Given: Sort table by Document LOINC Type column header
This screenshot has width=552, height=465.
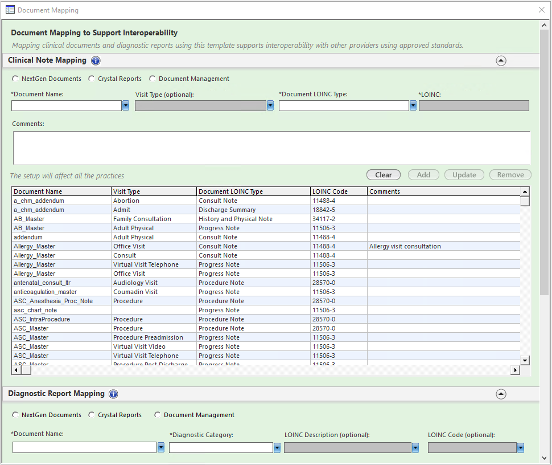Looking at the screenshot, I should [x=253, y=191].
